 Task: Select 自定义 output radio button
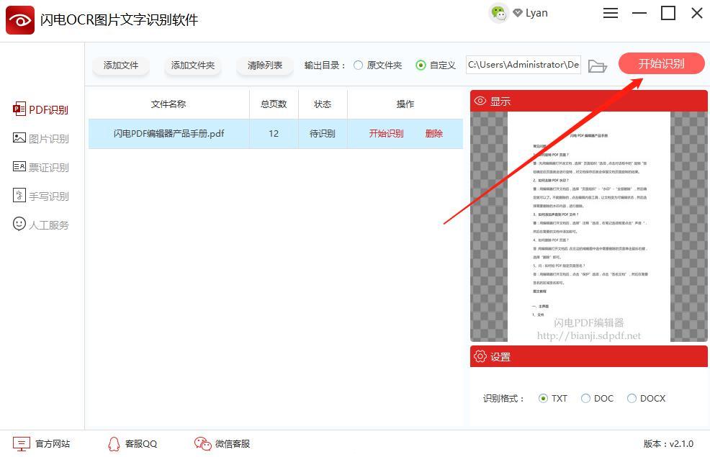click(x=421, y=65)
